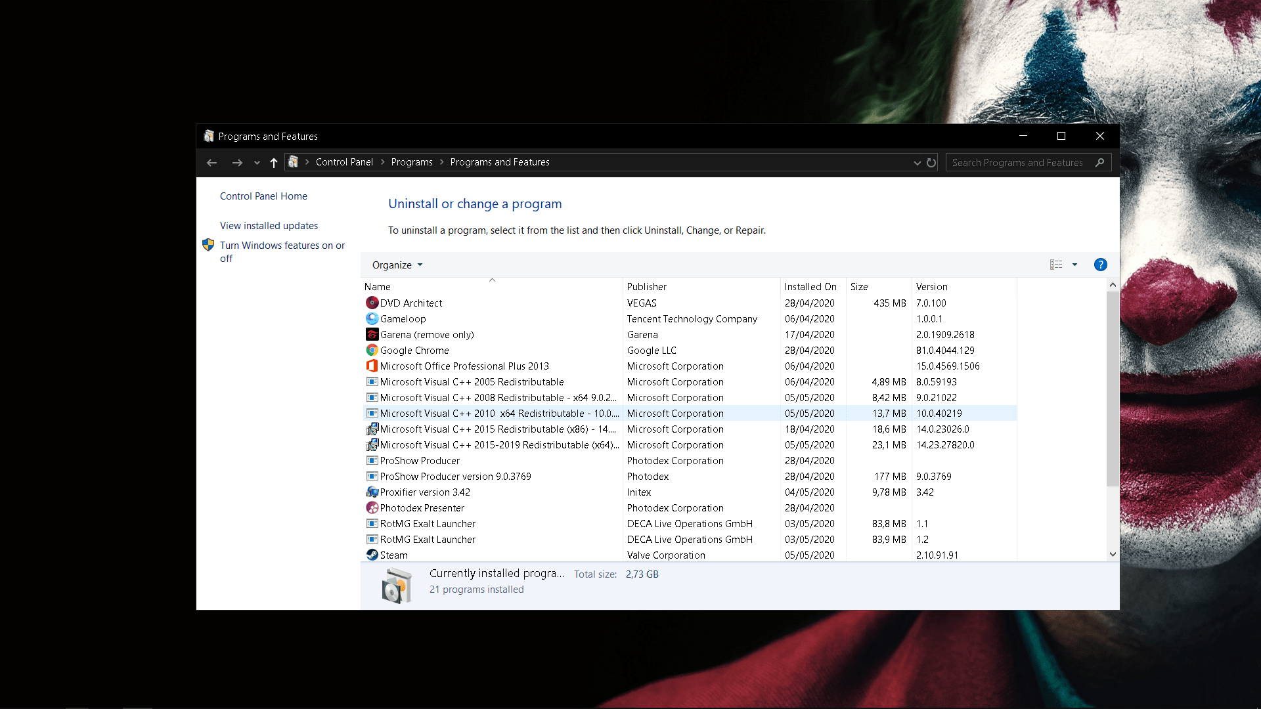
Task: Click the Programs and Features title bar icon
Action: (x=209, y=136)
